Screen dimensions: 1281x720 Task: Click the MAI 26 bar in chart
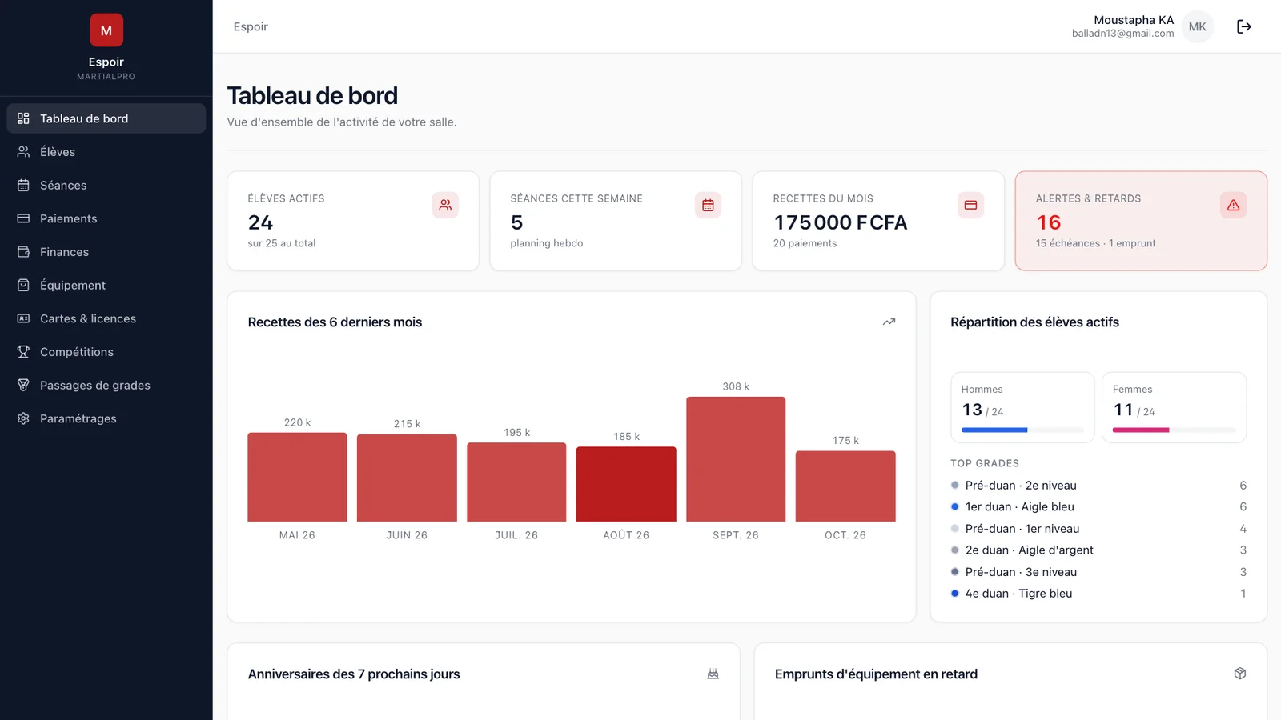tap(297, 477)
